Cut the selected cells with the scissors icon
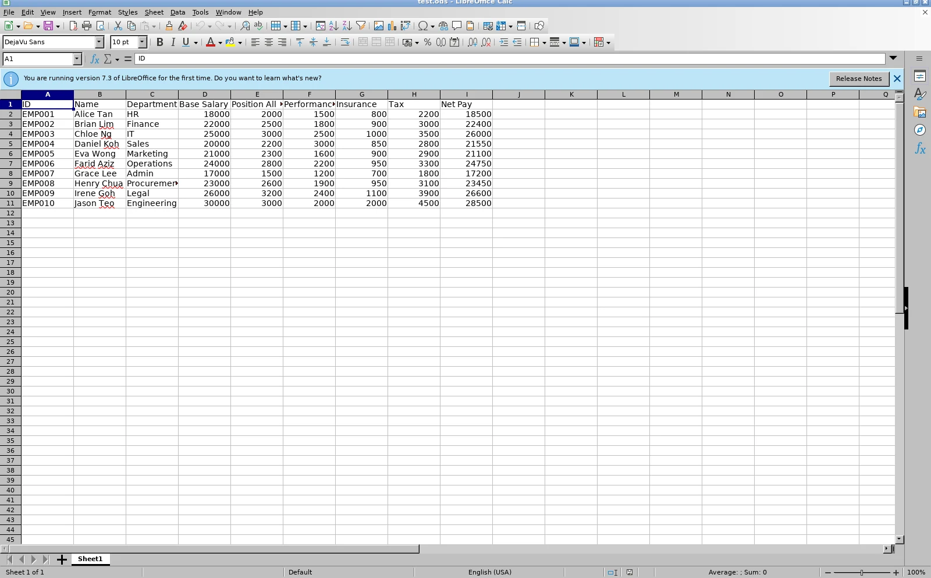Screen dimensions: 931x578 click(118, 26)
